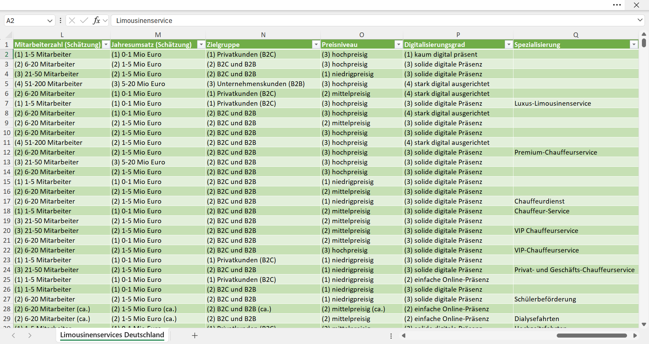Select (2) mittelpreisig (ca.) cell

(362, 309)
